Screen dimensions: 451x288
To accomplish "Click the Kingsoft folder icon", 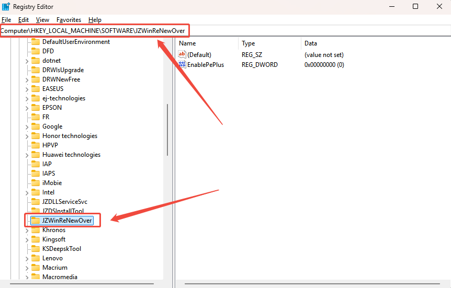I will (x=36, y=239).
